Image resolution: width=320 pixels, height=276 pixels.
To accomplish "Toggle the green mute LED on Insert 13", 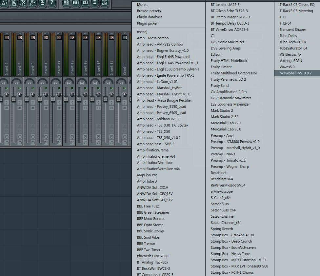I will [85, 88].
